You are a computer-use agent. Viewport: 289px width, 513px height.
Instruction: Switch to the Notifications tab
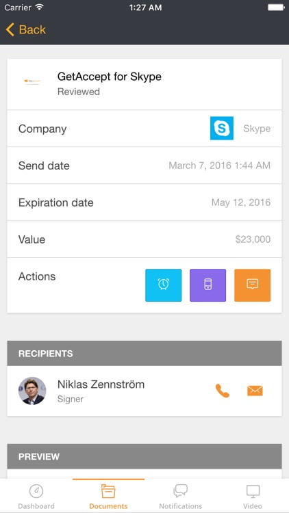click(x=180, y=497)
